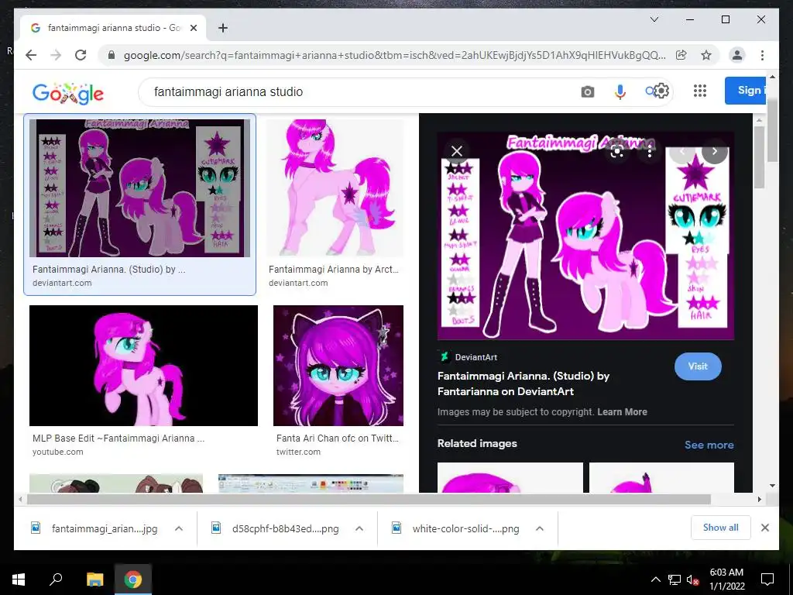Expand options for fantaimmagi_arian...jpg download
The height and width of the screenshot is (595, 793).
tap(179, 528)
